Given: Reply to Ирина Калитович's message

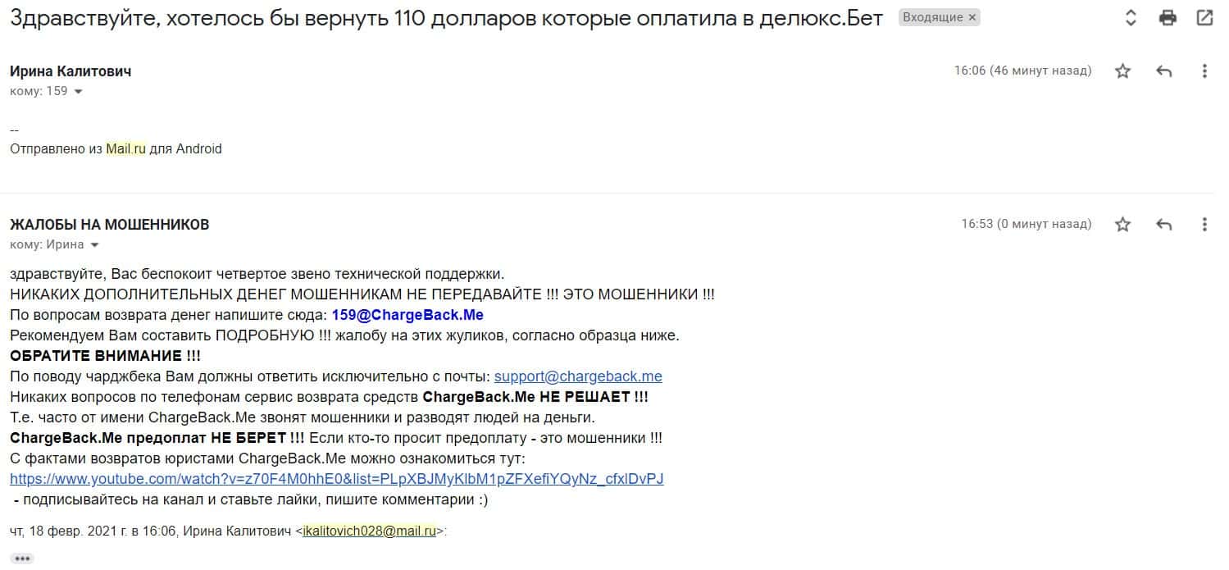Looking at the screenshot, I should [1163, 71].
